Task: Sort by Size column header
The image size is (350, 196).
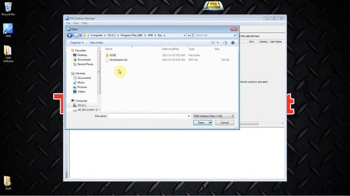Action: tap(217, 49)
